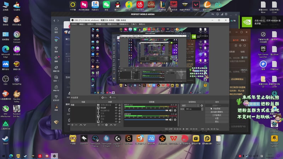Viewport: 283px width, 159px height.
Task: Click 启动虚拟摄像机 virtual camera button
Action: tap(217, 112)
